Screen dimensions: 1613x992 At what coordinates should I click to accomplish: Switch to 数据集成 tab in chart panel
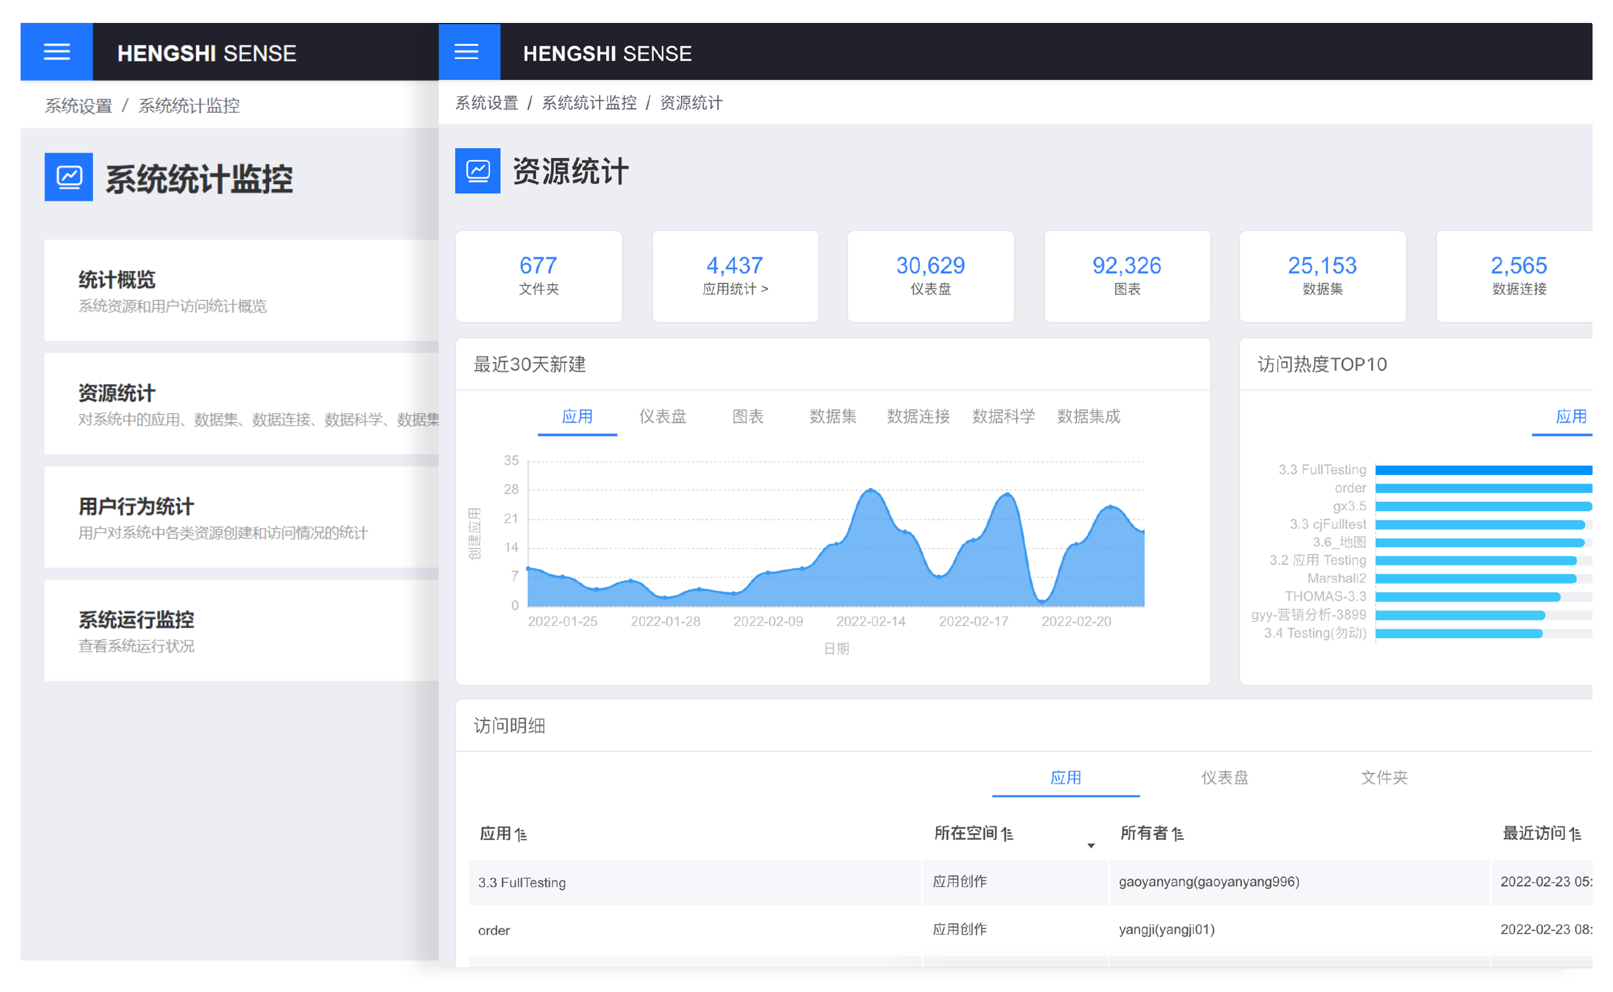point(1088,417)
